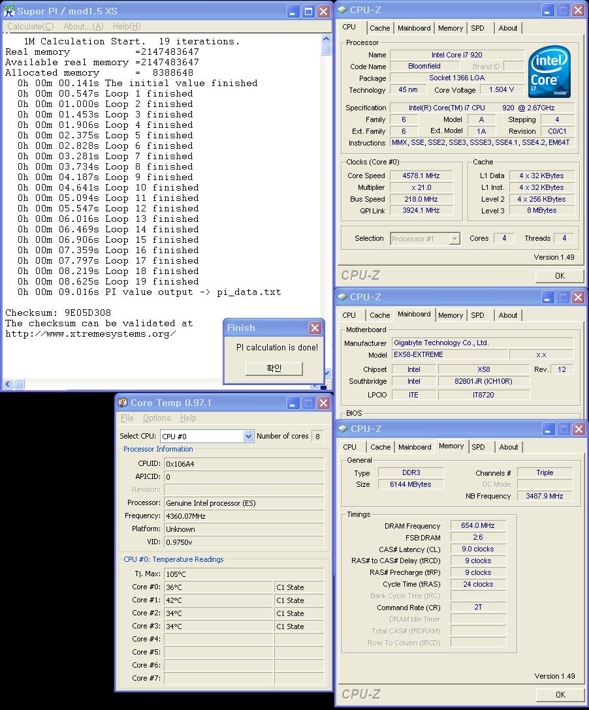Open the Select CPU dropdown in Core Temp
This screenshot has height=710, width=589.
[248, 436]
